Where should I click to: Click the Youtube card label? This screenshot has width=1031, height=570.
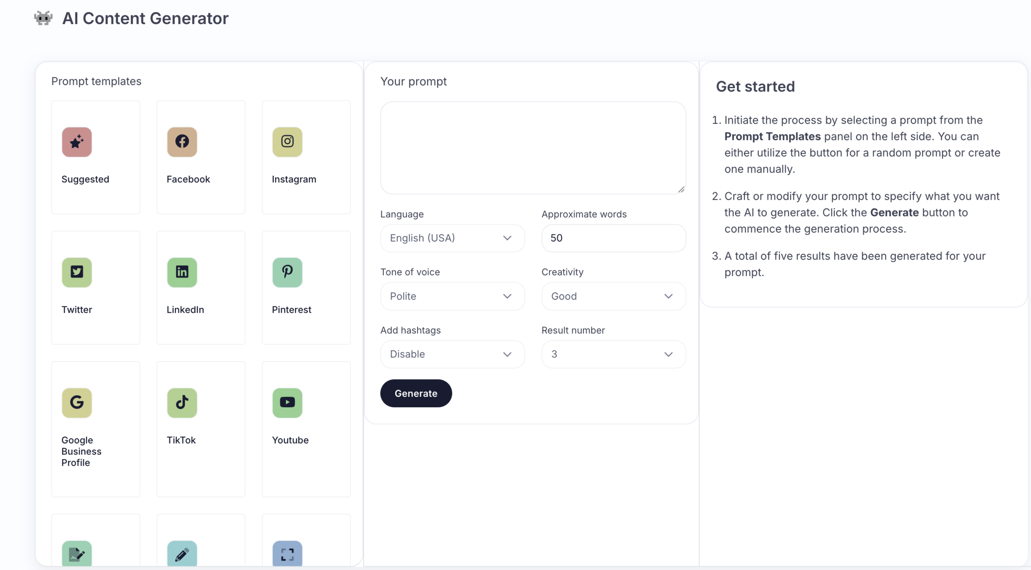(x=290, y=440)
